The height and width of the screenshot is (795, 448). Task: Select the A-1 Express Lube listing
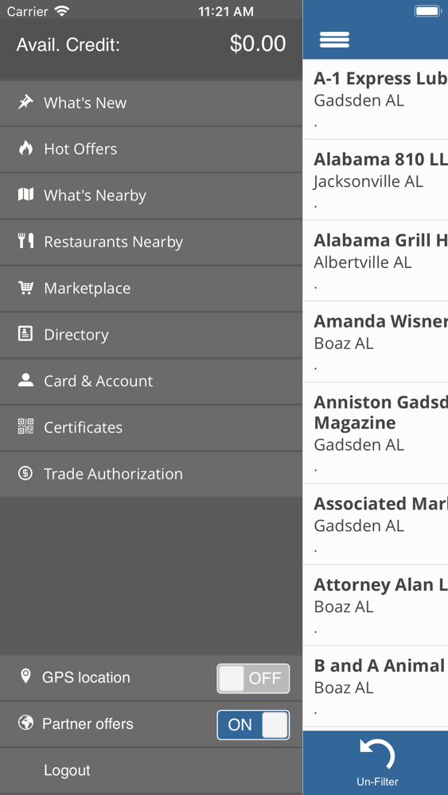376,99
